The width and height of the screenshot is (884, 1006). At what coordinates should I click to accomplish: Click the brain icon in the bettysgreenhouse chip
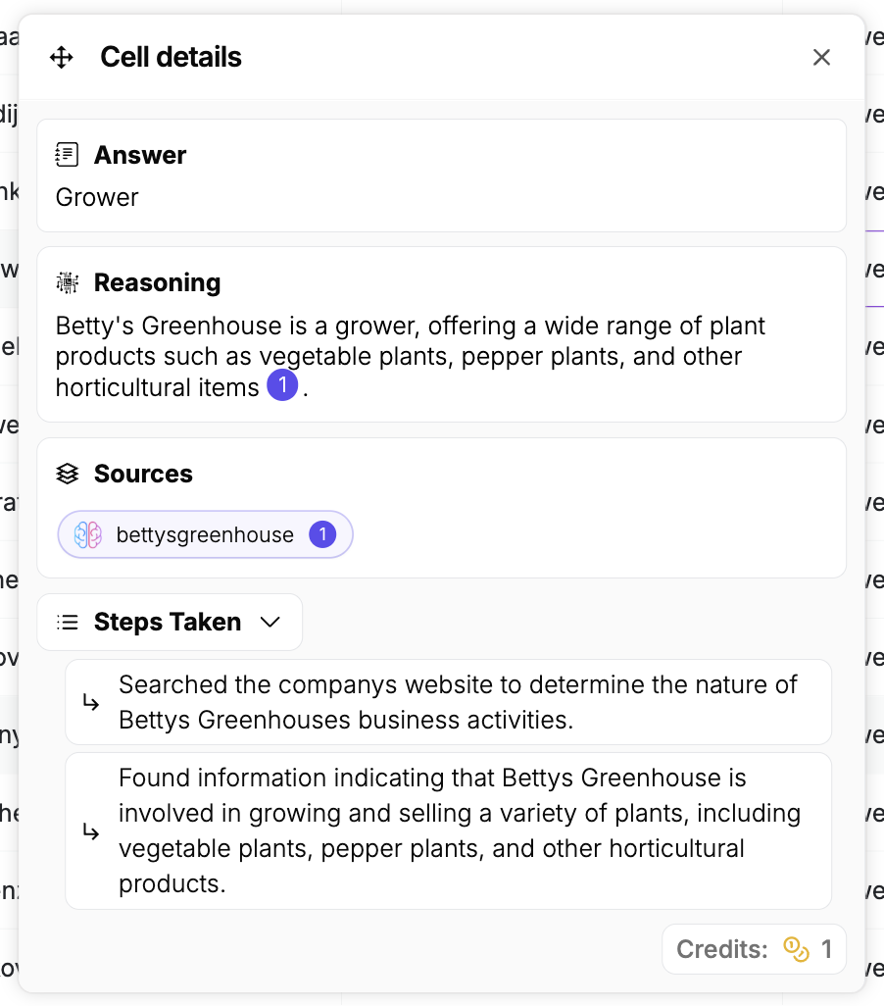(x=88, y=534)
